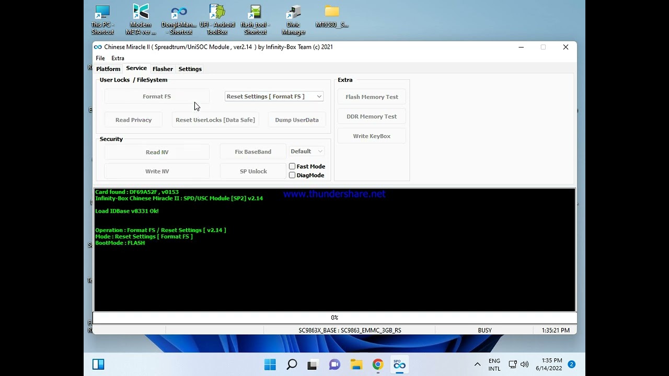Open network status tray icon

click(513, 365)
